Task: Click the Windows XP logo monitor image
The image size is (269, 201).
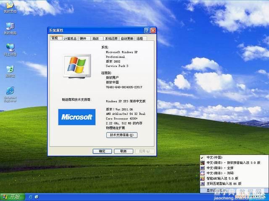Action: (77, 66)
